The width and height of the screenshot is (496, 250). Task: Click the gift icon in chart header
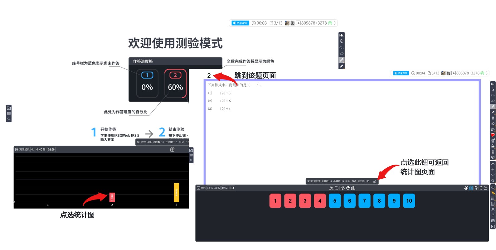pyautogui.click(x=172, y=150)
